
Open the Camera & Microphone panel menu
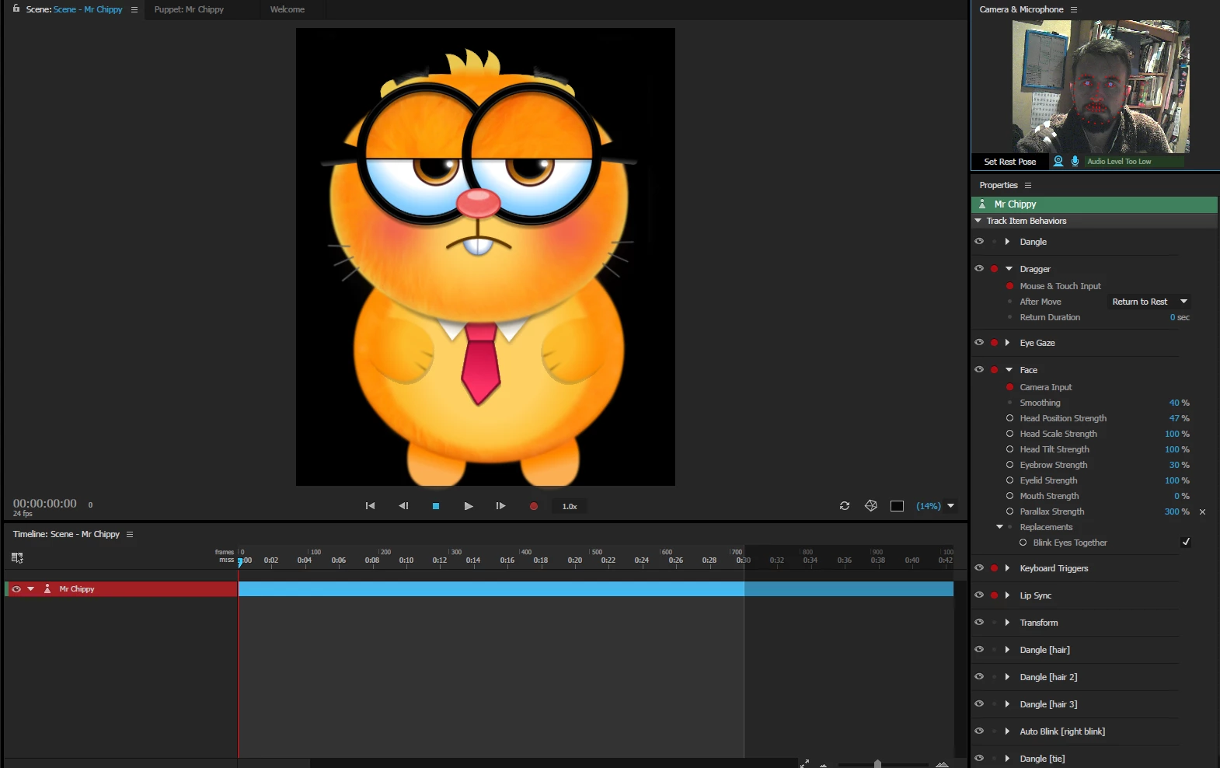1074,9
